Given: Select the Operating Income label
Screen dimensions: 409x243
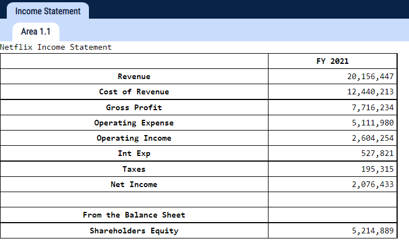Looking at the screenshot, I should click(134, 138).
